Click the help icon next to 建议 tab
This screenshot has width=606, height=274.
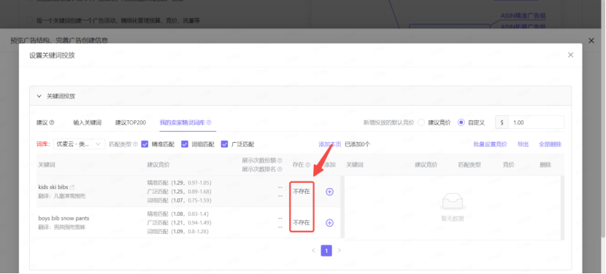(x=52, y=122)
